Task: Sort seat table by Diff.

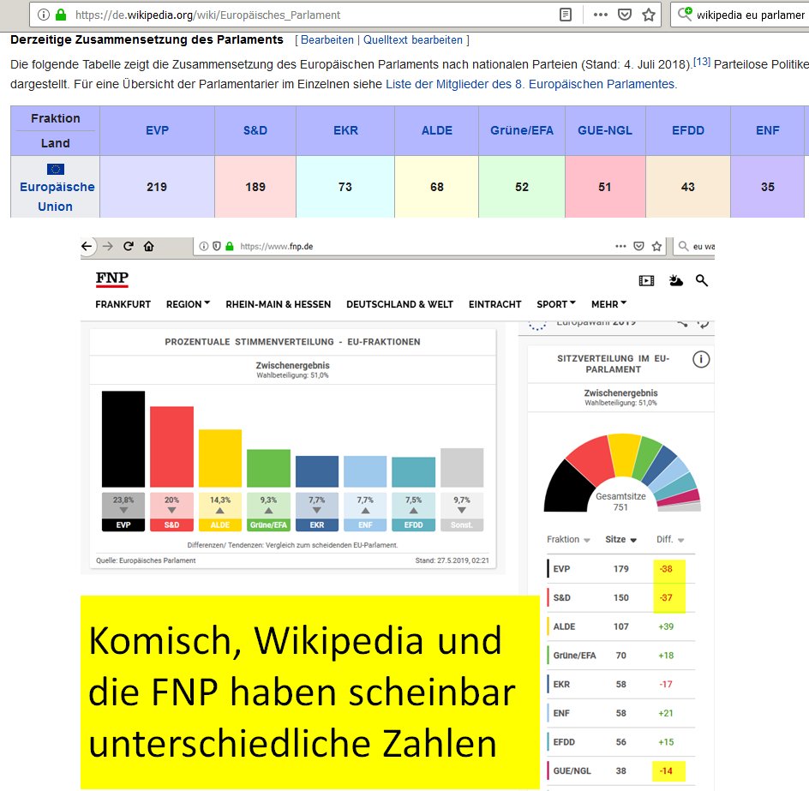Action: (x=670, y=539)
